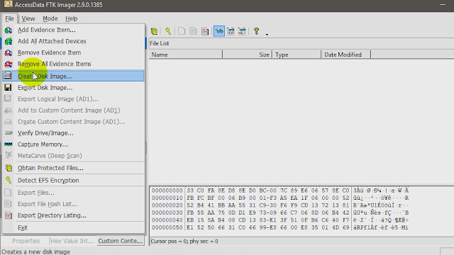Open the Mode menu
Screen dimensions: 454x255
coord(50,18)
